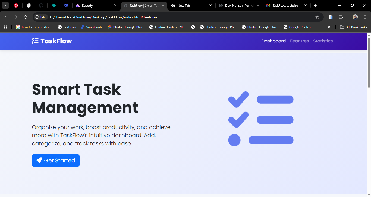This screenshot has height=197, width=371.
Task: Click the Get Started button
Action: 56,160
